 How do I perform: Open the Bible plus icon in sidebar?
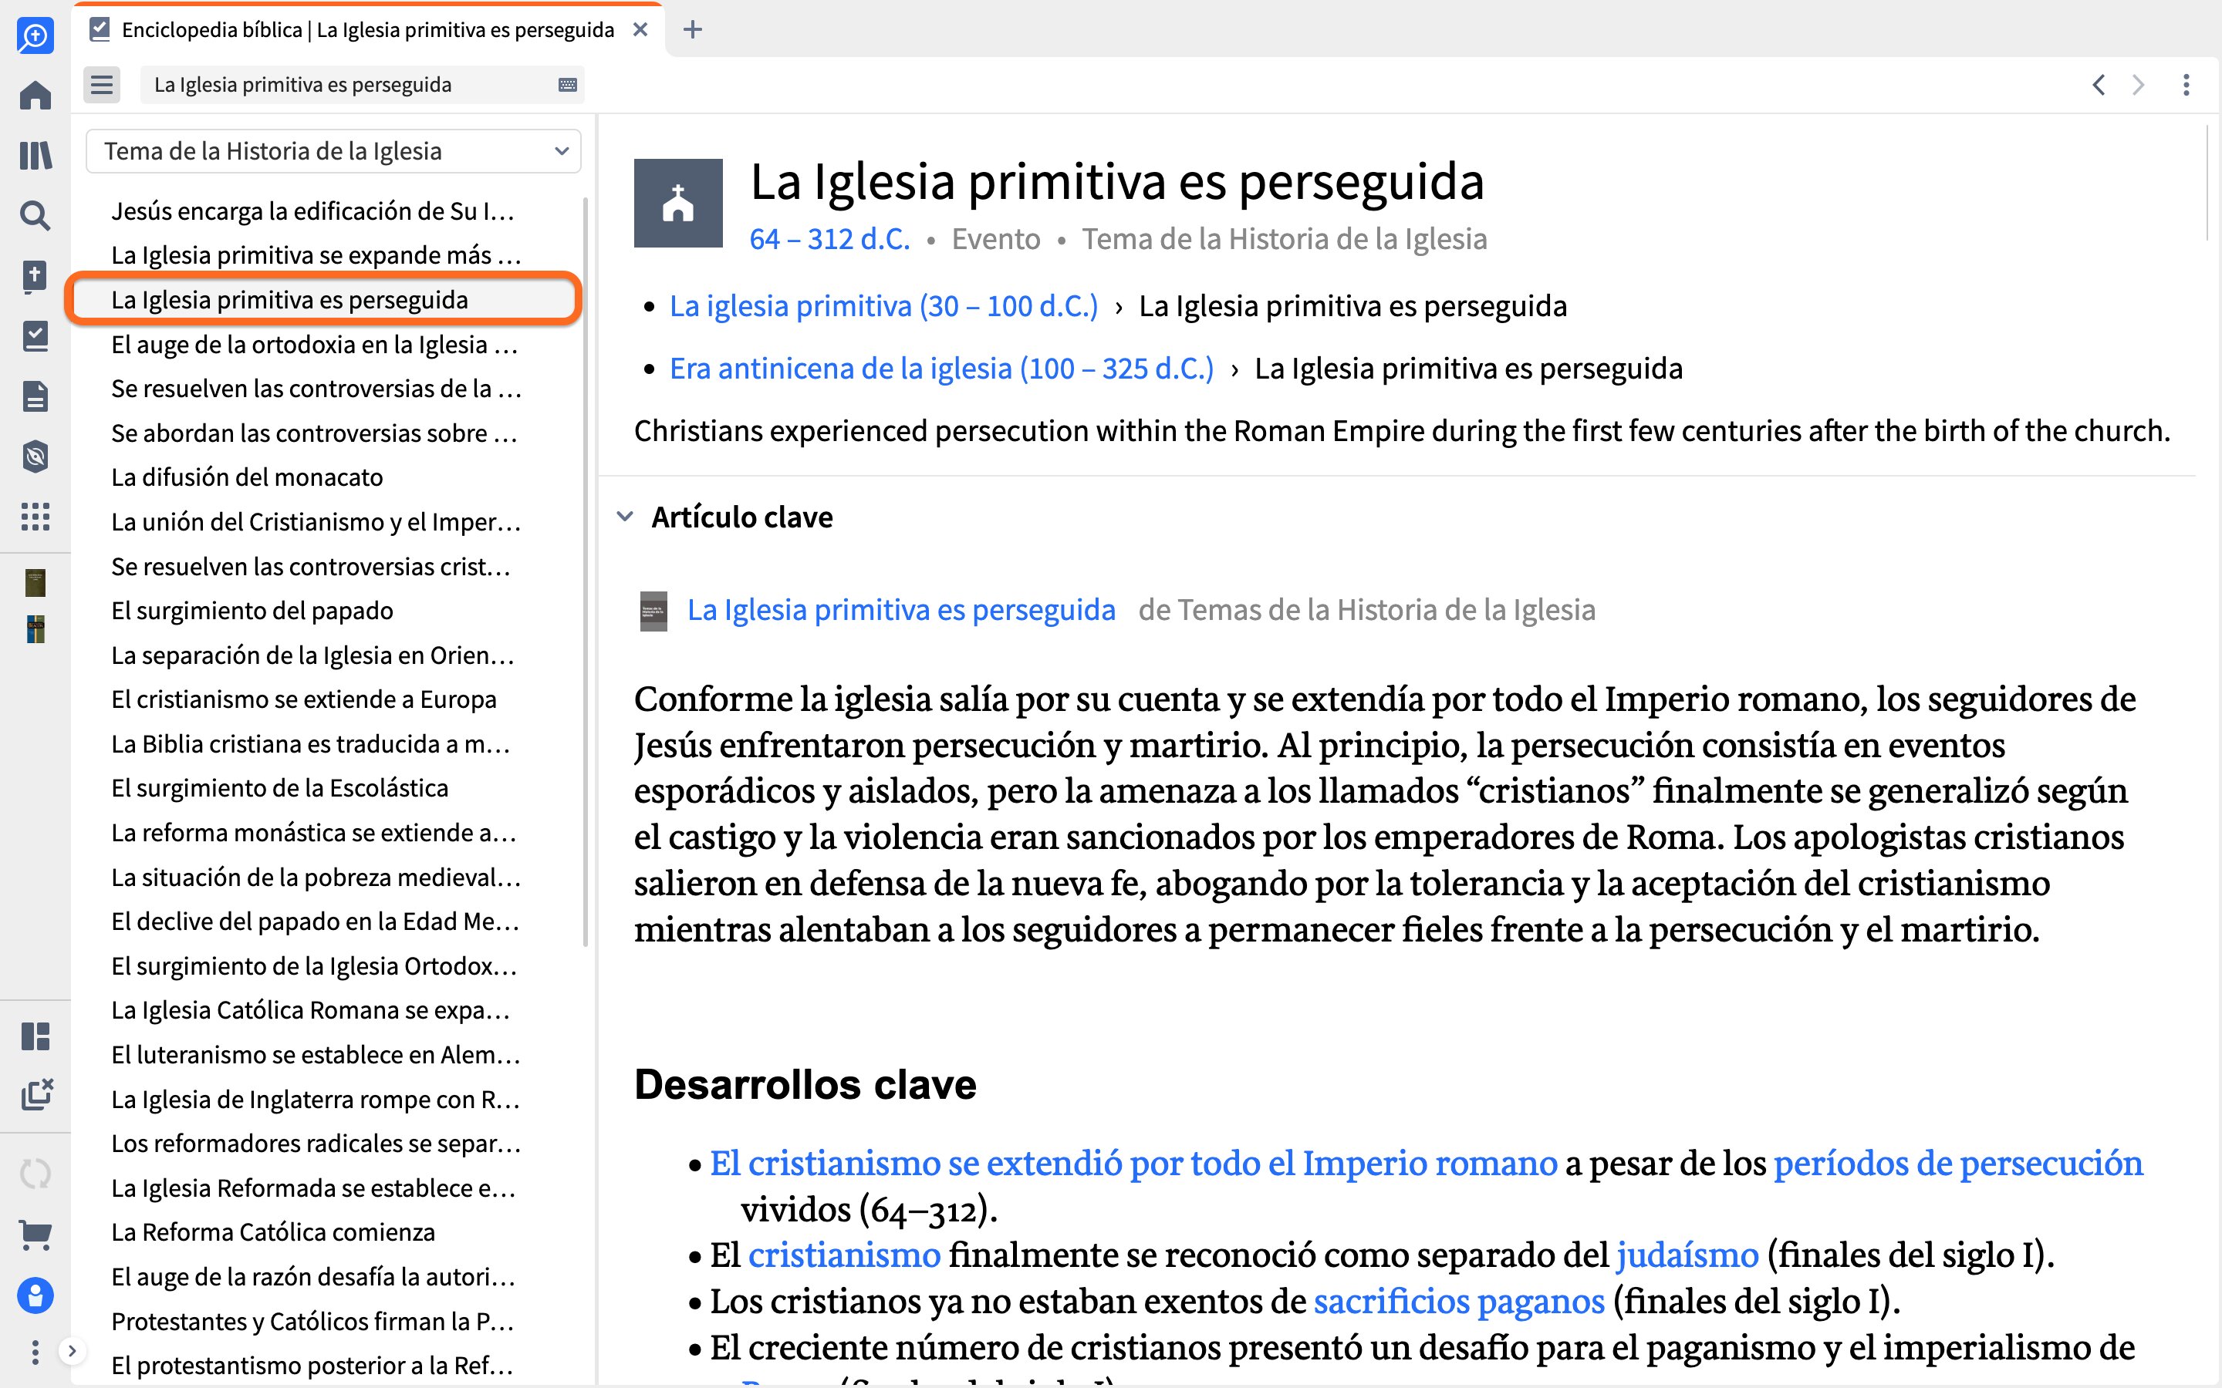coord(35,275)
